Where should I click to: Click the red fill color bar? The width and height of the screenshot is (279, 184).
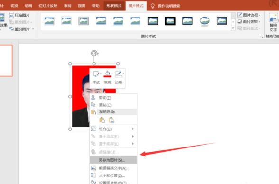[x=107, y=76]
